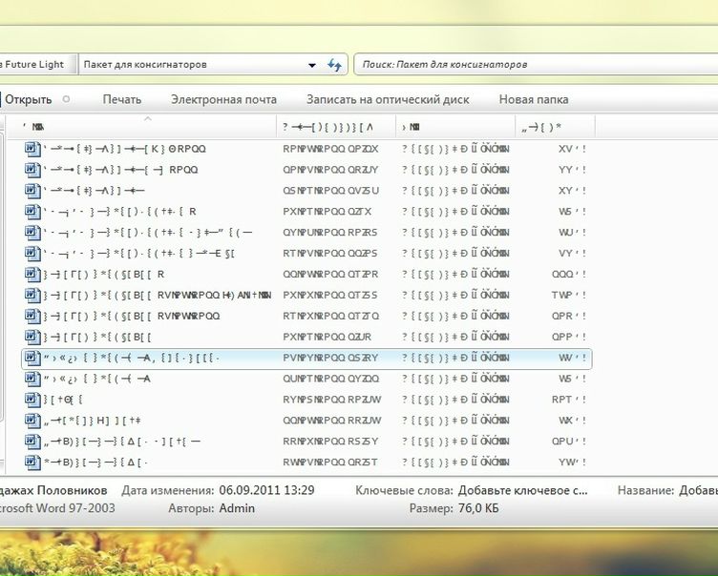
Task: Click the sort arrow above the name column
Action: (147, 119)
